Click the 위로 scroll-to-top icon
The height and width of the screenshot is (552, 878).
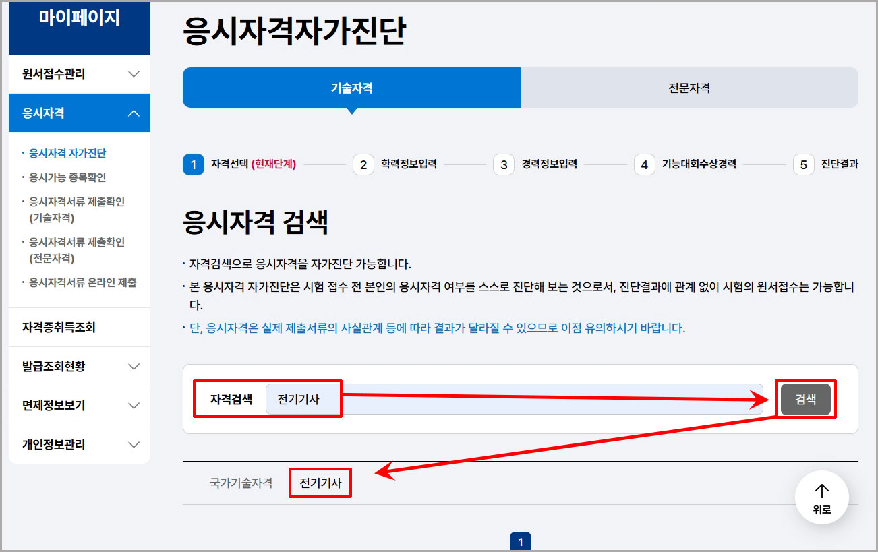(x=821, y=497)
